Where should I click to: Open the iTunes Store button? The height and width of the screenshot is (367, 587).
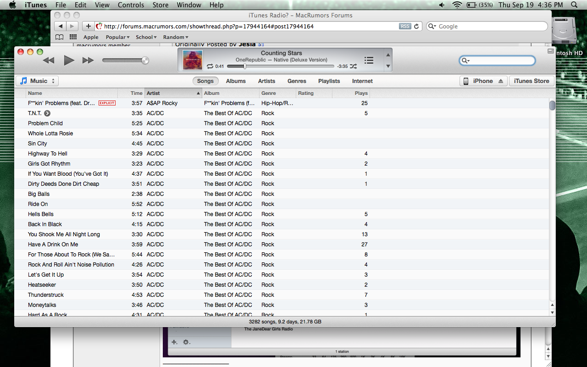click(532, 81)
